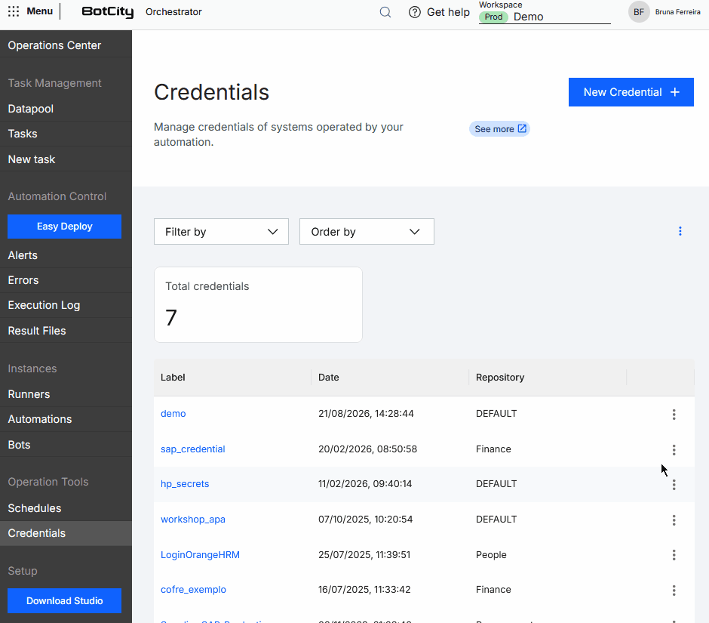This screenshot has height=623, width=709.
Task: Open Runners in the sidebar
Action: 66,394
